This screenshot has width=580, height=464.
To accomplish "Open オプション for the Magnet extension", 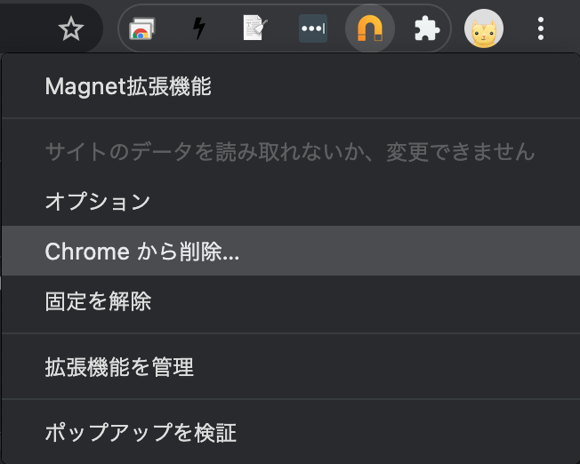I will (291, 201).
